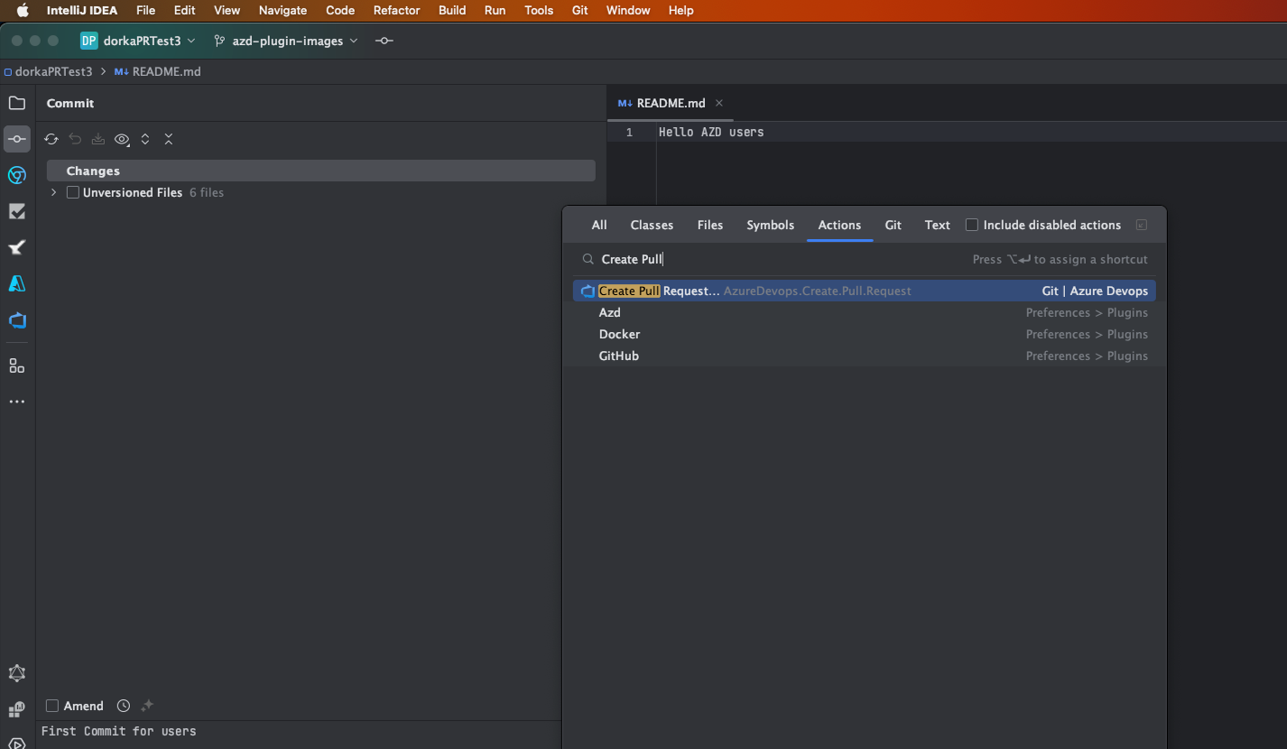Viewport: 1287px width, 749px height.
Task: Open the Refactor menu
Action: coord(396,10)
